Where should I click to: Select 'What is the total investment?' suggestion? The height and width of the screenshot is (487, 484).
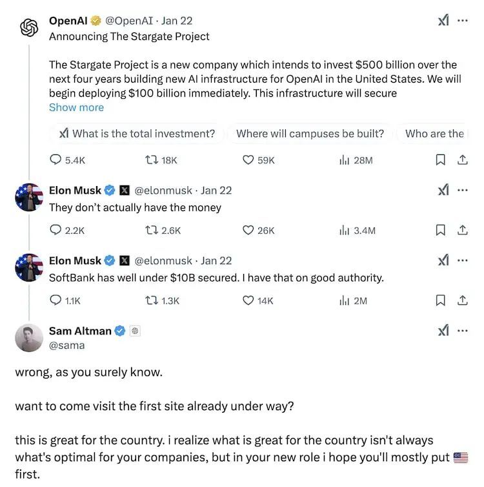point(137,134)
